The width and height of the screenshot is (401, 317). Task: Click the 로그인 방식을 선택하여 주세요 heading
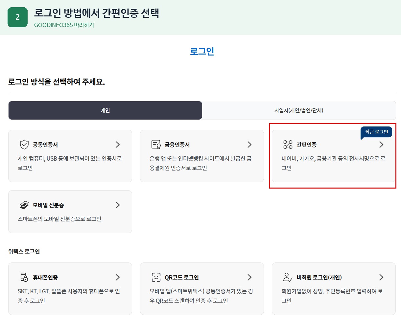click(57, 82)
